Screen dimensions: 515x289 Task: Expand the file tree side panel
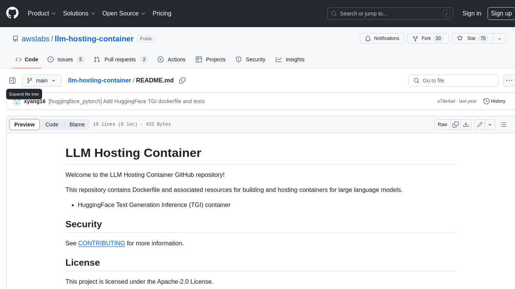[x=12, y=81]
